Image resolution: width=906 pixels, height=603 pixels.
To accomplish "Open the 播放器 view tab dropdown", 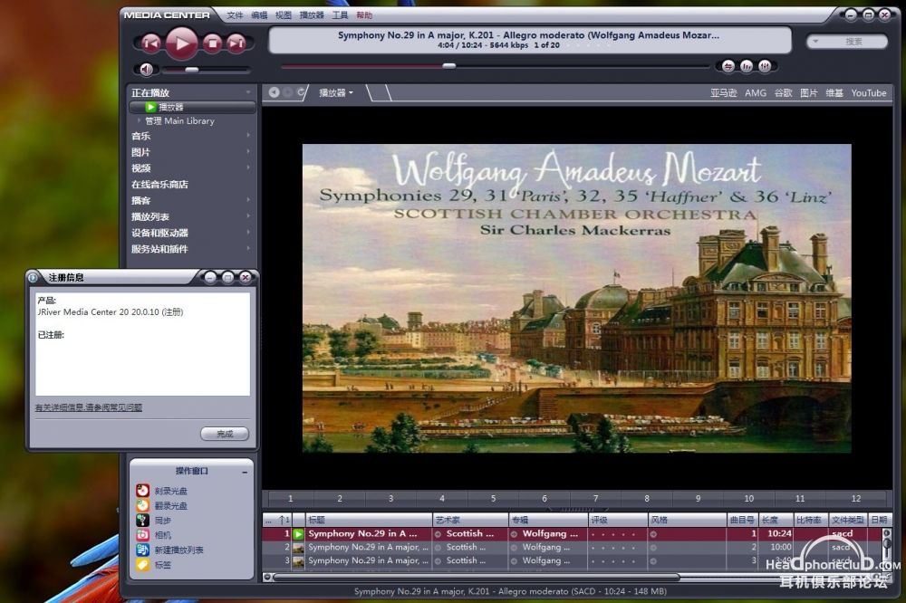I will click(336, 92).
